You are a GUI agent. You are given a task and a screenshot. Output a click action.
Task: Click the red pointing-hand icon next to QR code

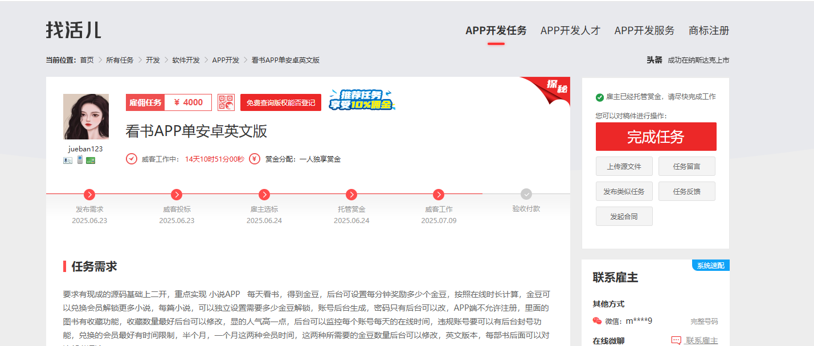tap(231, 105)
